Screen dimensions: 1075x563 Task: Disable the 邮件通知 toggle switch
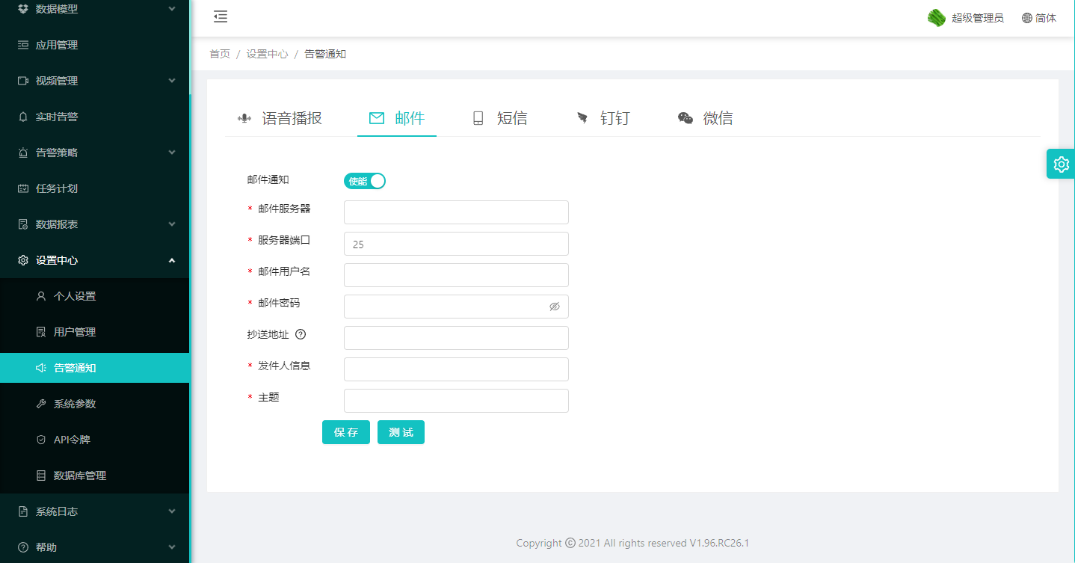tap(365, 181)
